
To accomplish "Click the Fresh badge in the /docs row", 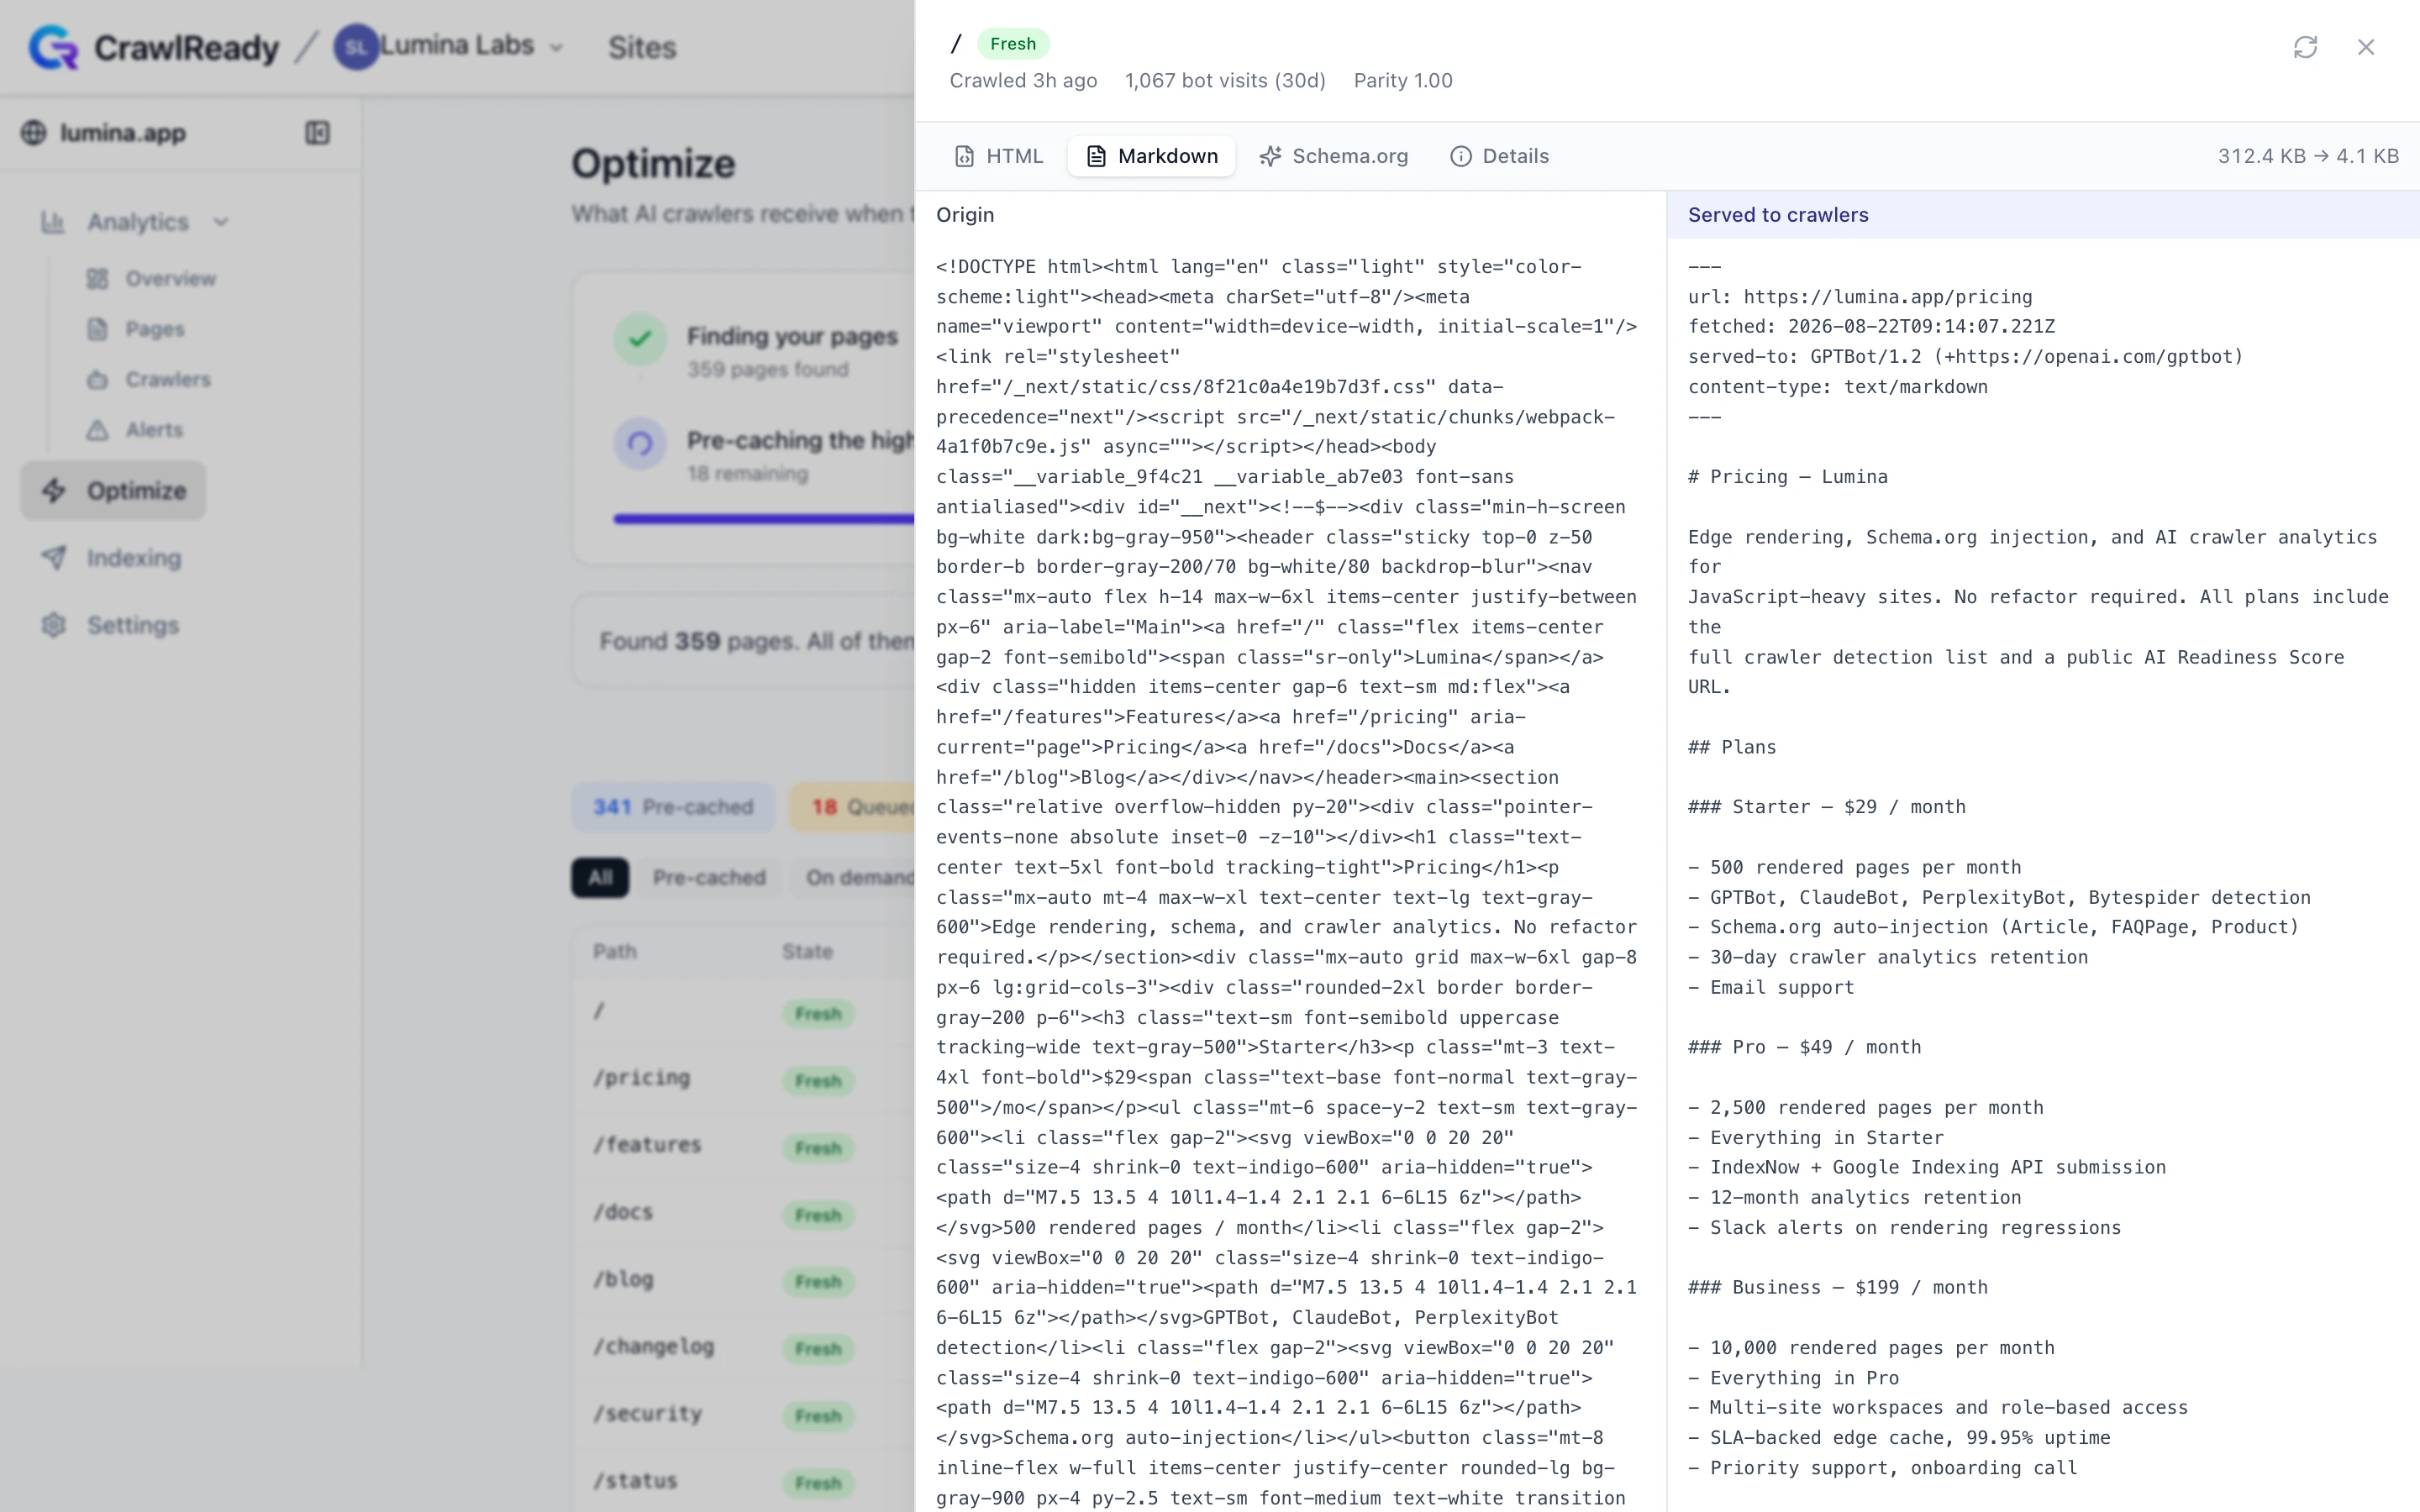I will click(x=818, y=1215).
